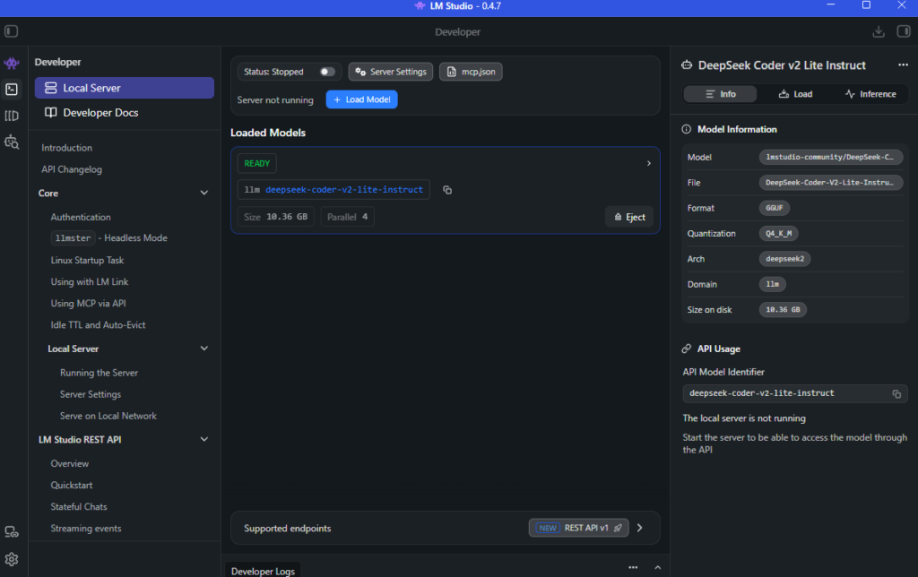Open the Authentication docs page
The image size is (918, 577).
coord(81,217)
